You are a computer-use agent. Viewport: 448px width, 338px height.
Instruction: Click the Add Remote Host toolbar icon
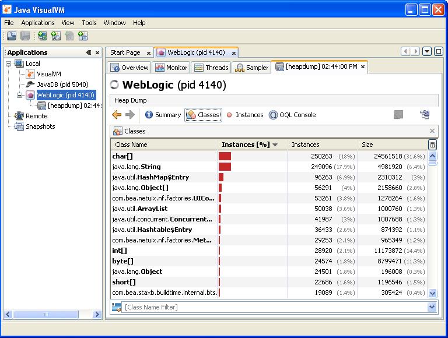[42, 36]
